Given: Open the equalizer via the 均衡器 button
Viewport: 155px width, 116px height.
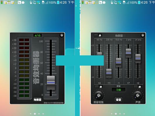Looking at the screenshot, I should (x=37, y=100).
